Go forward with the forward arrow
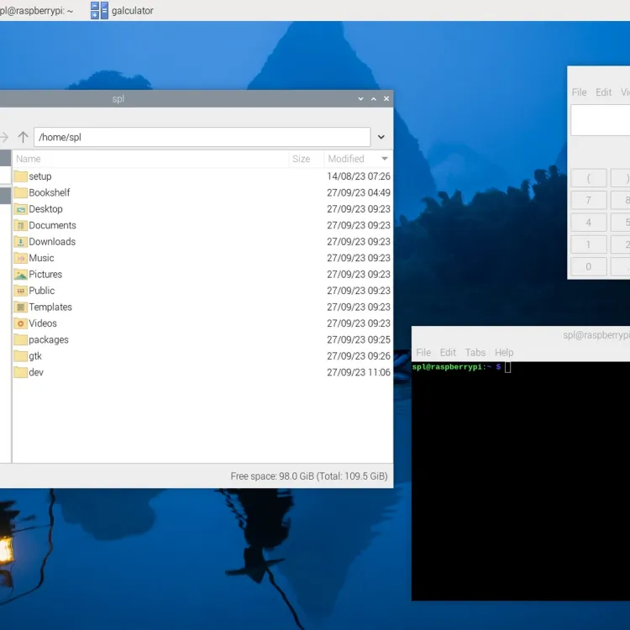 (4, 137)
